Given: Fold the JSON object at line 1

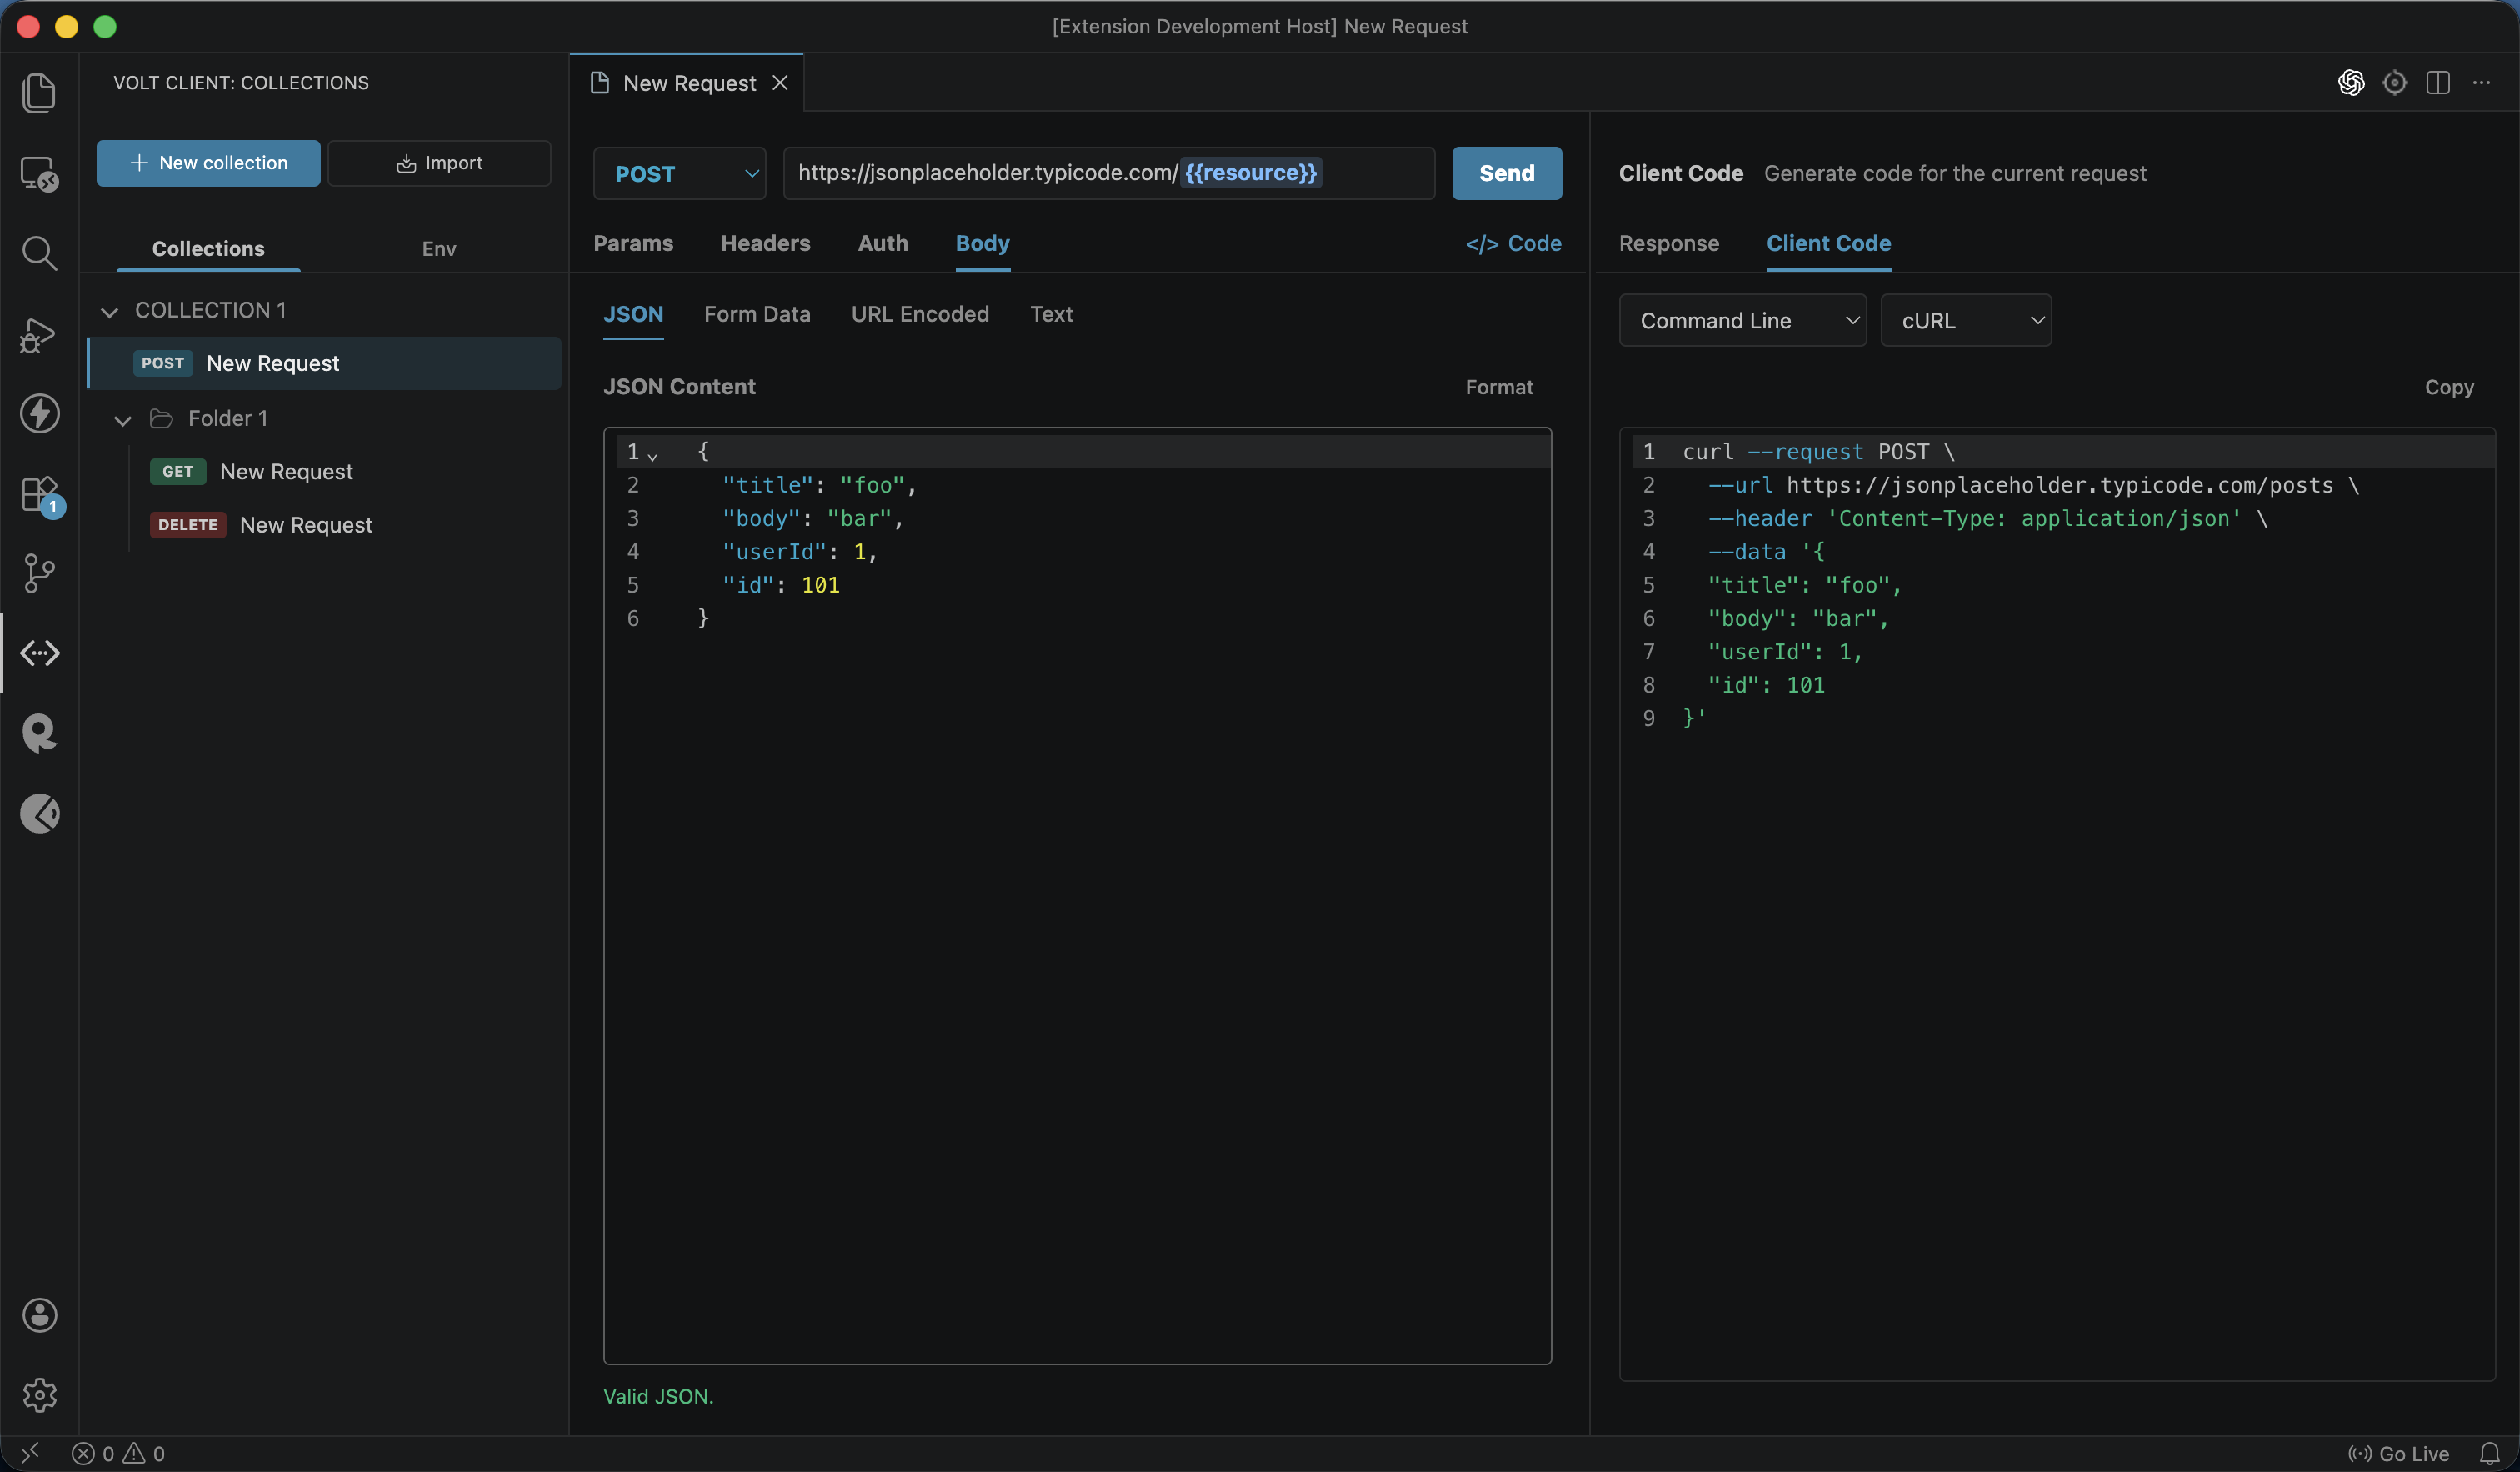Looking at the screenshot, I should pos(652,455).
